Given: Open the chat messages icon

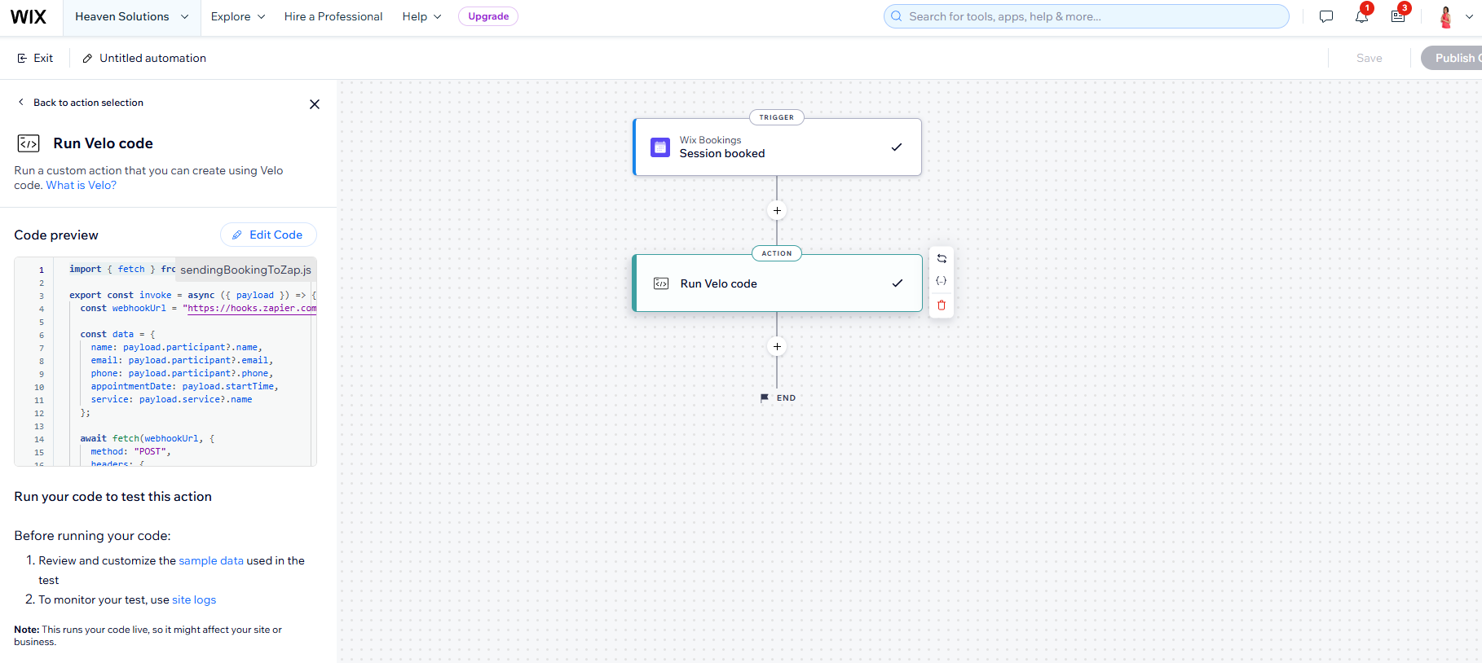Looking at the screenshot, I should 1326,16.
